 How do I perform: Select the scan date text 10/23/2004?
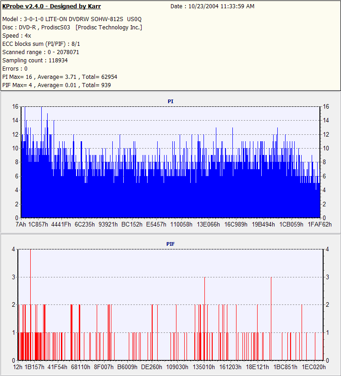click(203, 6)
